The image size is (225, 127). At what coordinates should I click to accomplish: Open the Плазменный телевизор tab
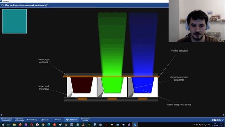[x=6, y=120]
